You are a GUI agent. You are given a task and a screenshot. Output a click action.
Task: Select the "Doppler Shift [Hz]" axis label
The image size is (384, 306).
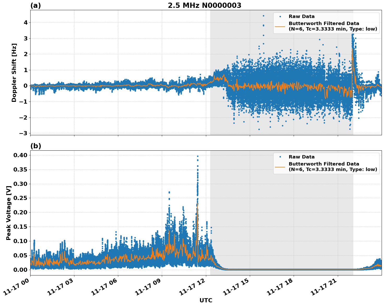click(x=14, y=73)
